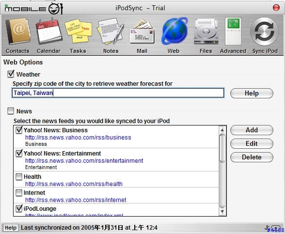
Task: Click the zip code input field
Action: (118, 93)
